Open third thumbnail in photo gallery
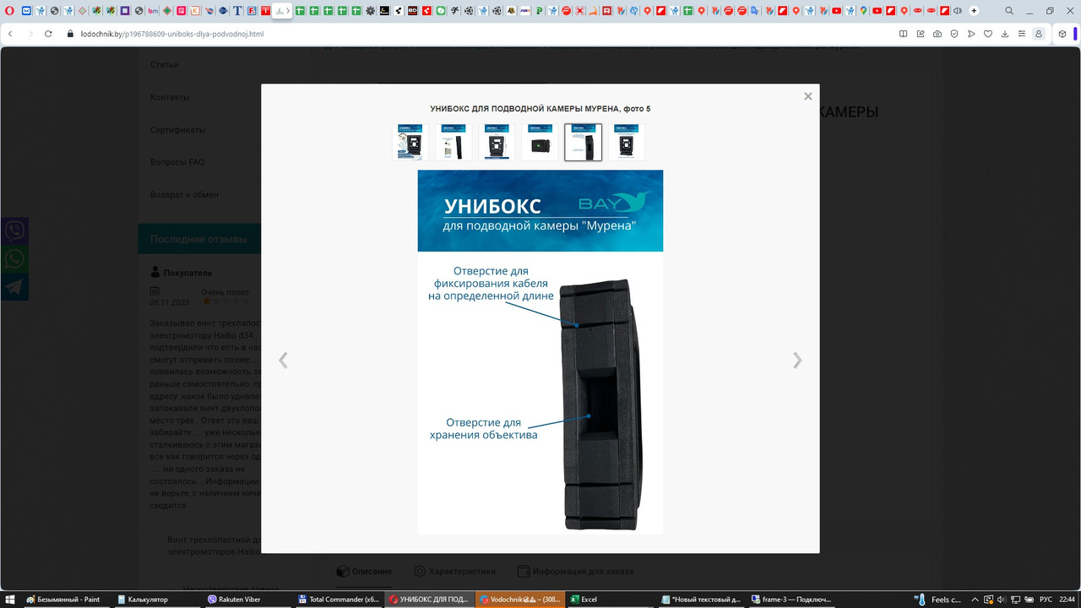This screenshot has width=1081, height=608. [497, 142]
